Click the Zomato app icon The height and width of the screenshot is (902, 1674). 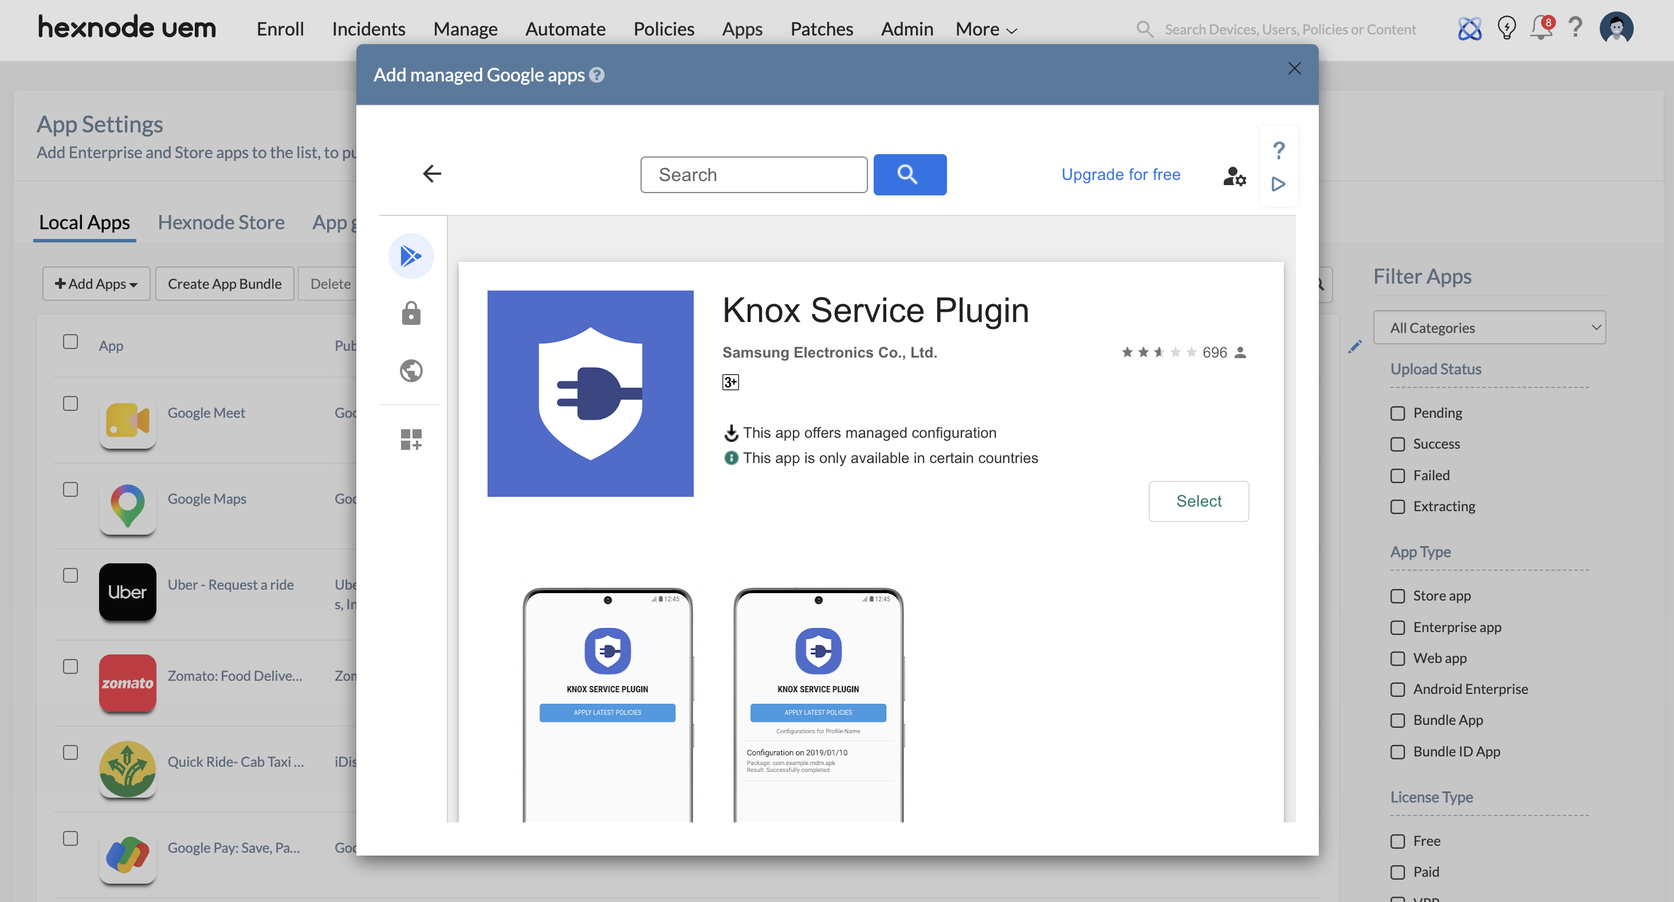(x=127, y=683)
